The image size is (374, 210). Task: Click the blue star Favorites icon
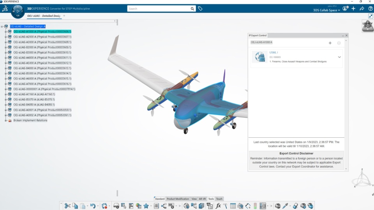coord(146,206)
